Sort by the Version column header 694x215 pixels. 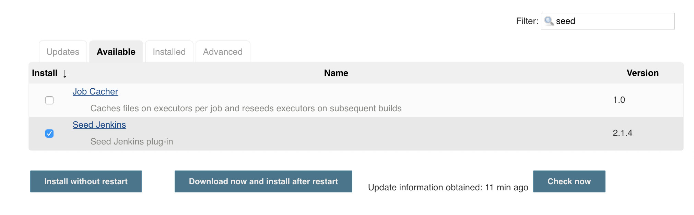pyautogui.click(x=643, y=73)
